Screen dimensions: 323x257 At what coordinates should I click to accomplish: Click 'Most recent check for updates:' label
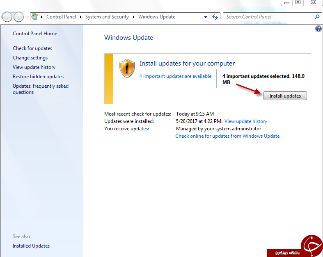click(x=137, y=114)
